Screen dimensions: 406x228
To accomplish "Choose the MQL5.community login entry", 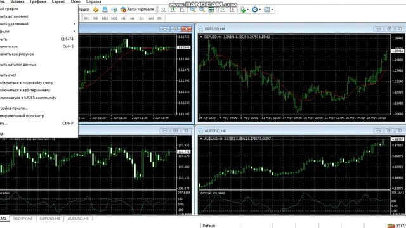I will [x=38, y=98].
